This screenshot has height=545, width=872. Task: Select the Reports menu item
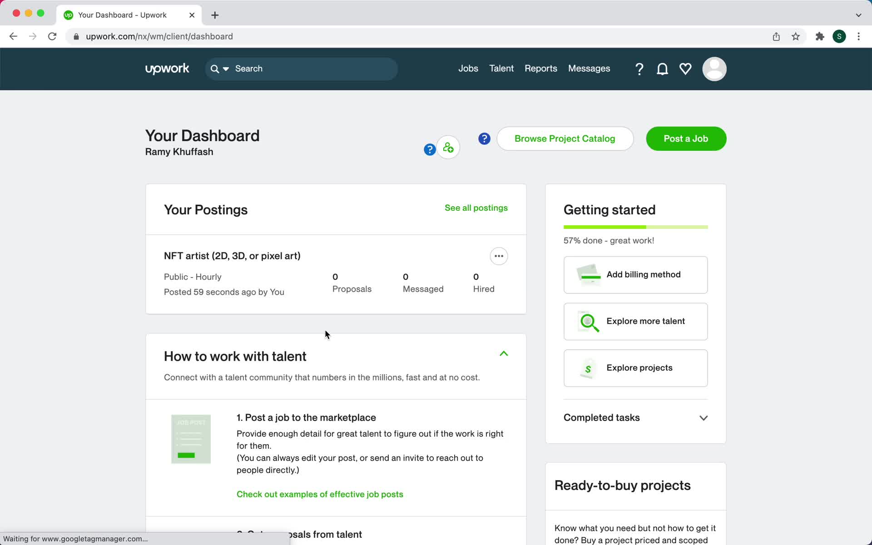click(x=540, y=69)
